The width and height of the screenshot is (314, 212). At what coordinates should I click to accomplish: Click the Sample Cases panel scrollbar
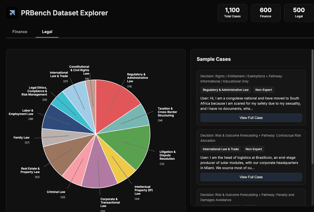pos(312,106)
